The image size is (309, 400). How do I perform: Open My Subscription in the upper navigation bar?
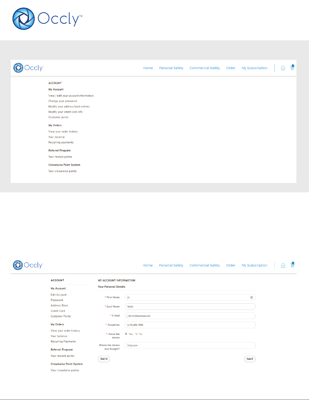255,68
